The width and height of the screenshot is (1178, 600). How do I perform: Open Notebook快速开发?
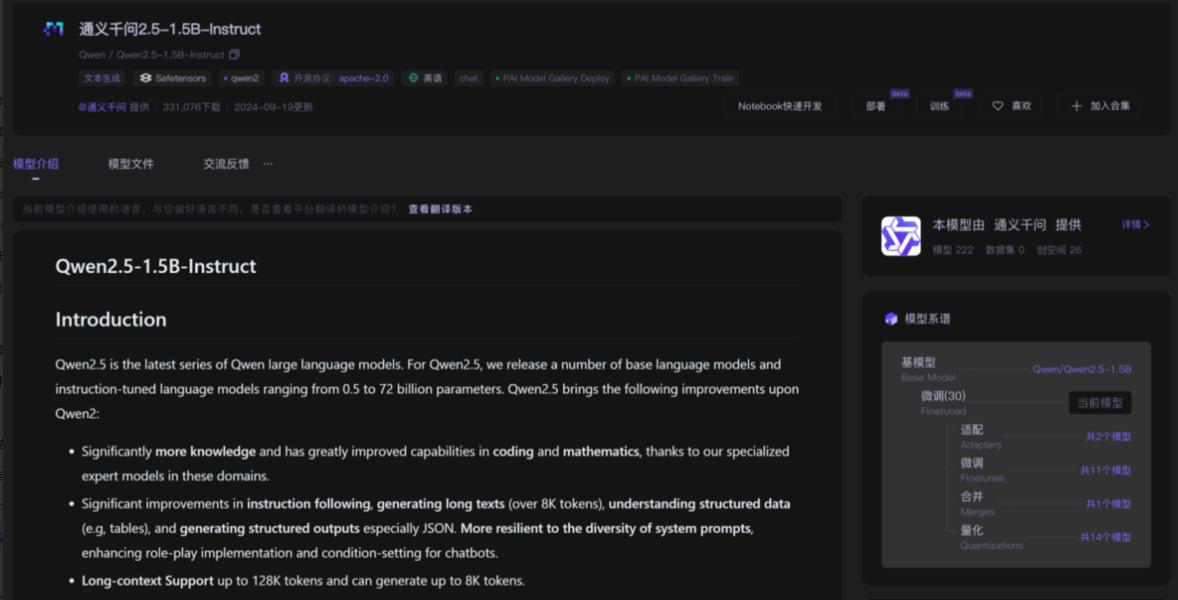point(780,106)
